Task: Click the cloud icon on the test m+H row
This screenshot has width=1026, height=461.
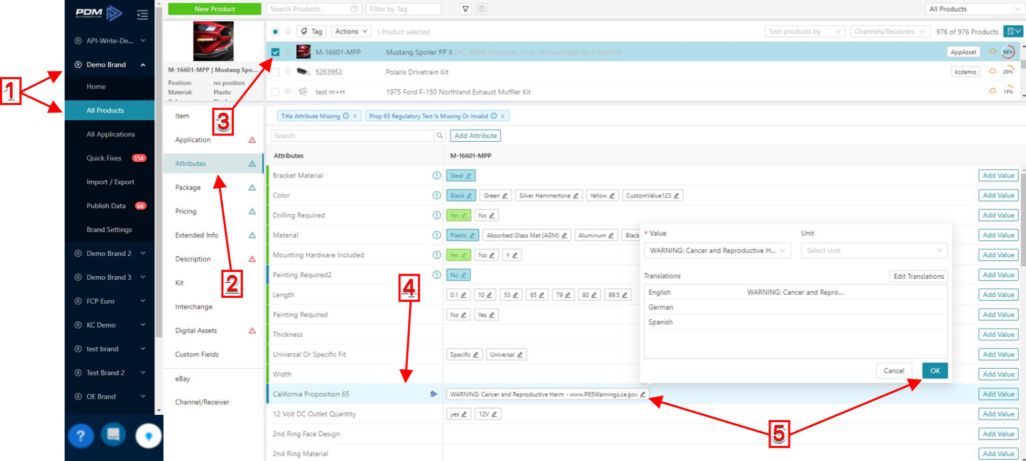Action: pyautogui.click(x=992, y=91)
